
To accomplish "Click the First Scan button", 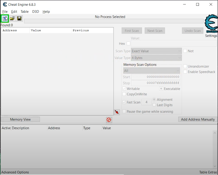I will [x=132, y=31].
